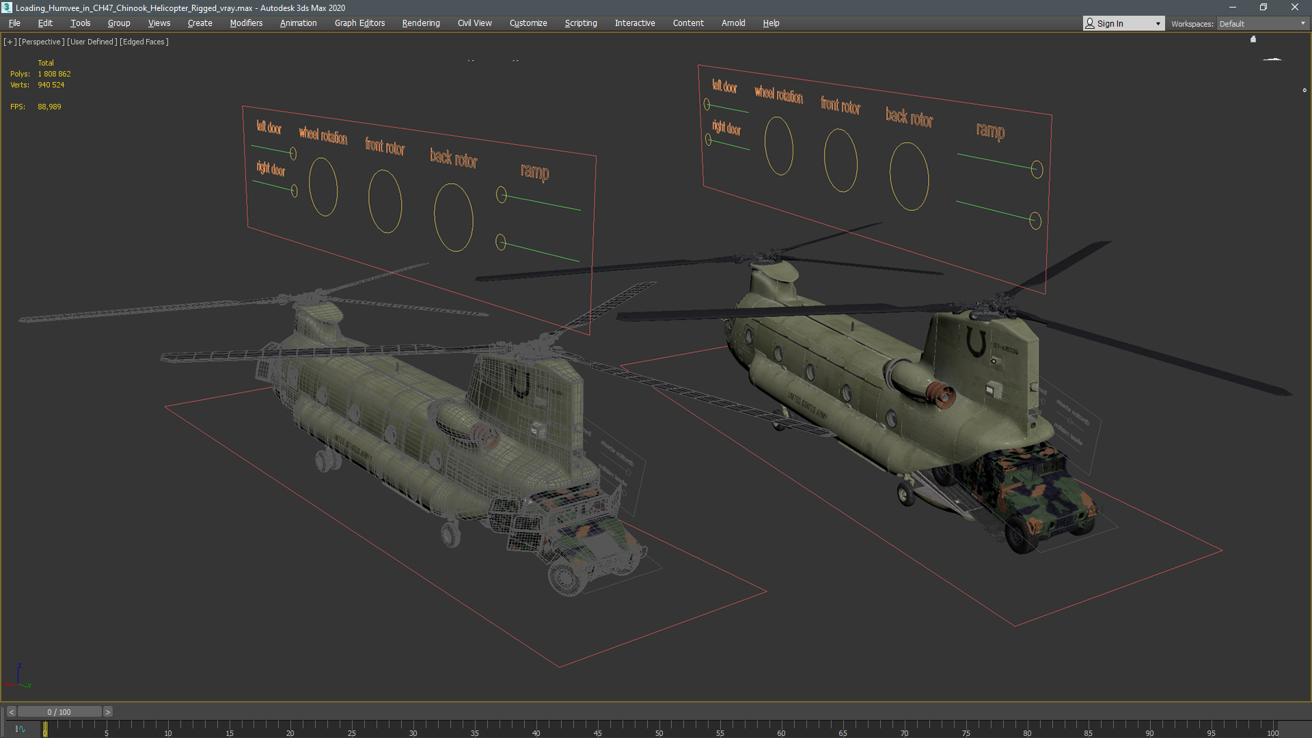Open the Interactive menu
Screen dimensions: 1312x738
(635, 23)
